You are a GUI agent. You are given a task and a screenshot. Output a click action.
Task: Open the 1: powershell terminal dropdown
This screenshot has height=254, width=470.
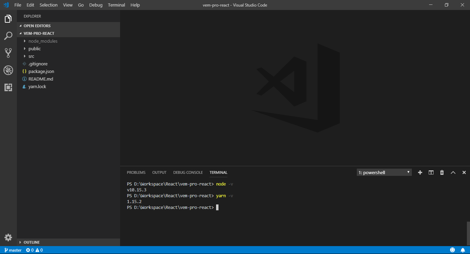[x=384, y=172]
